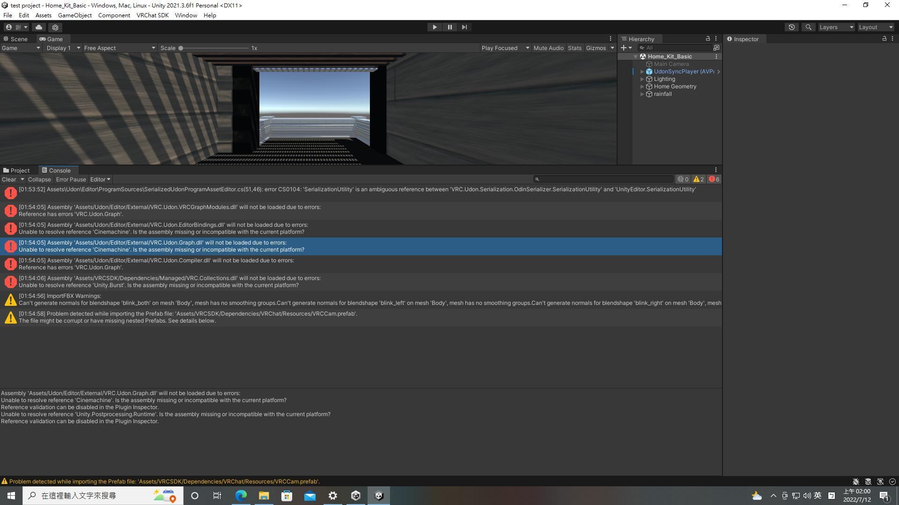Image resolution: width=899 pixels, height=505 pixels.
Task: Lock the Hierarchy panel
Action: pyautogui.click(x=708, y=39)
